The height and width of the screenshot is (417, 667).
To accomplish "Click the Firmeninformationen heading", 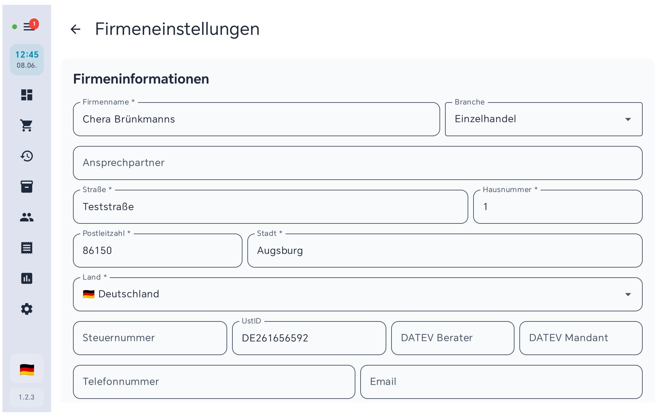I will pos(141,79).
